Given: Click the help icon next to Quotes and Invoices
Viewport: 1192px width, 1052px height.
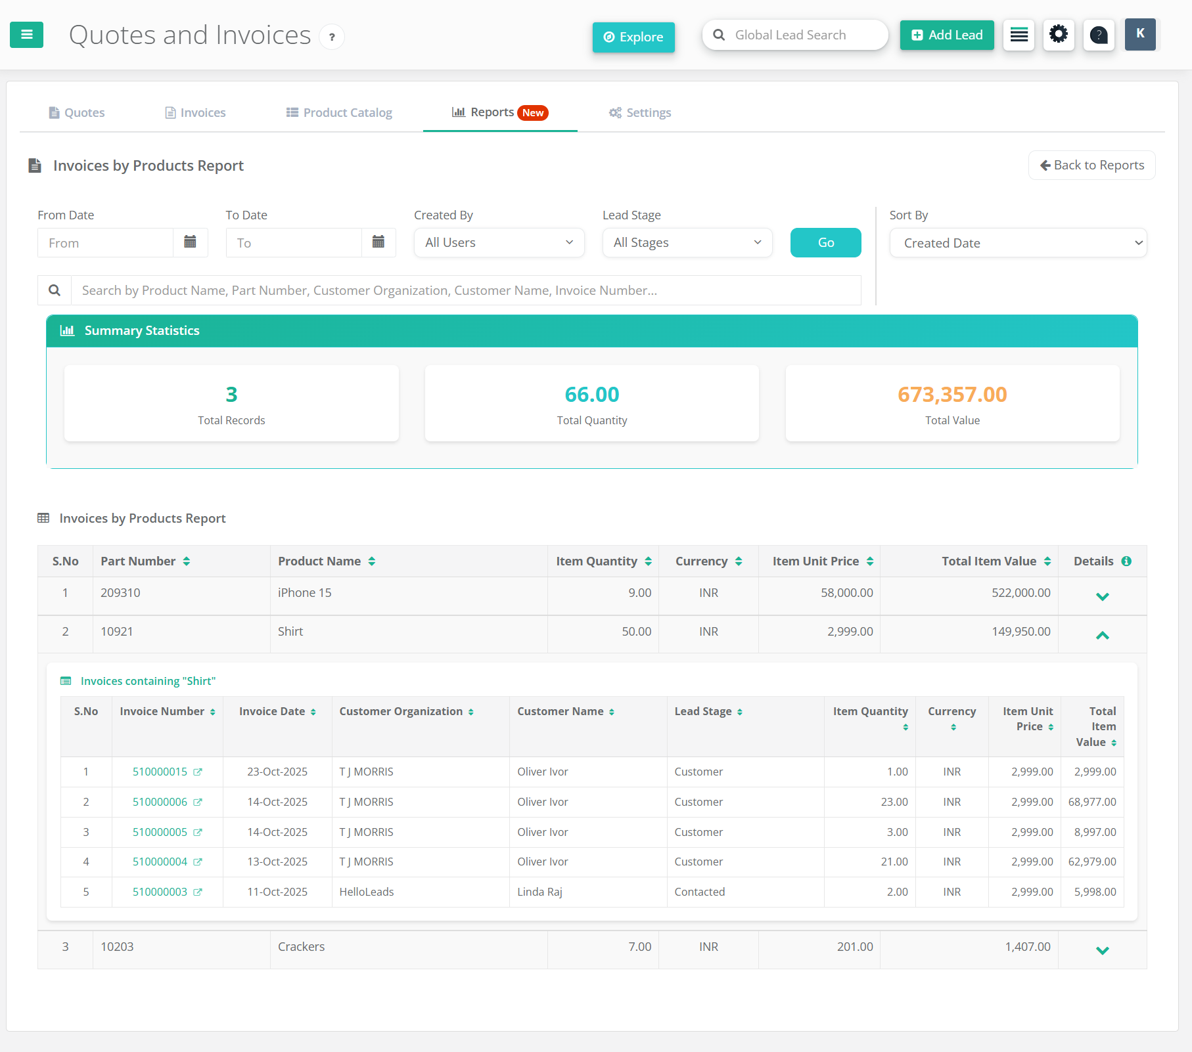Looking at the screenshot, I should coord(332,37).
